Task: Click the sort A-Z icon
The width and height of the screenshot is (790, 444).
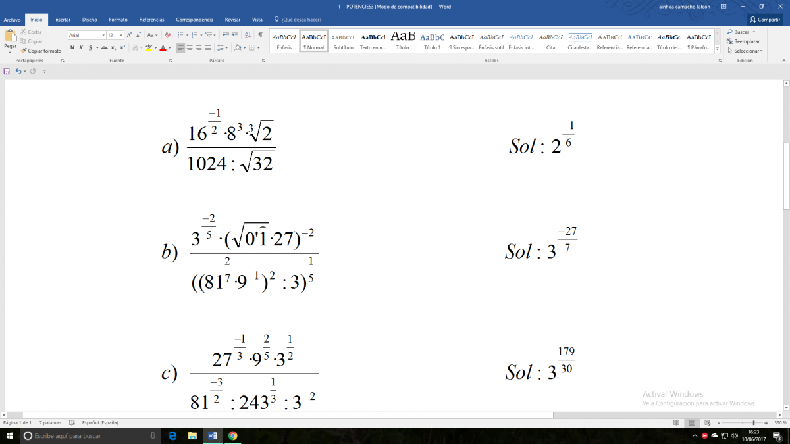Action: click(x=248, y=35)
